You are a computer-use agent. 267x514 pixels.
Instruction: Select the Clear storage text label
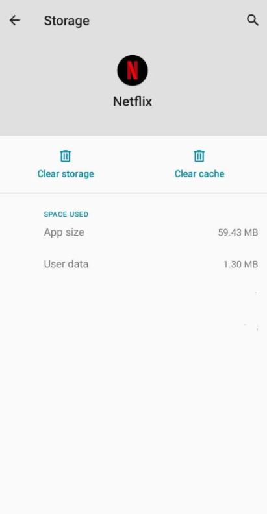[x=66, y=174]
